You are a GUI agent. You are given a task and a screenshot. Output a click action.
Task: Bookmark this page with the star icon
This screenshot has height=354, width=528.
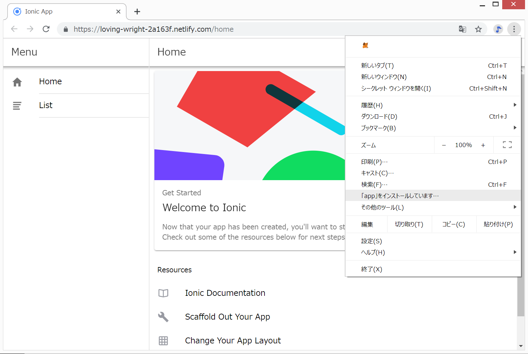coord(478,29)
